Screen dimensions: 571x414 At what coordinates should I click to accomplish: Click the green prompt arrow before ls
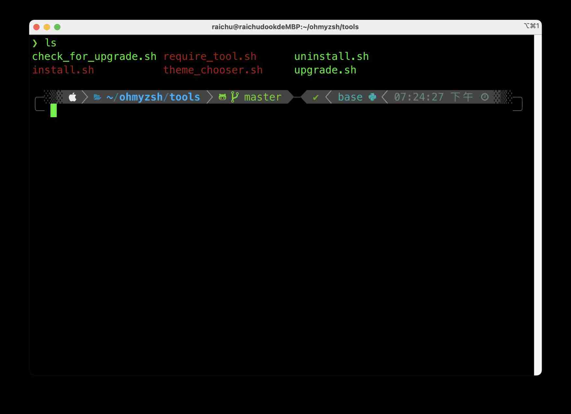tap(35, 43)
